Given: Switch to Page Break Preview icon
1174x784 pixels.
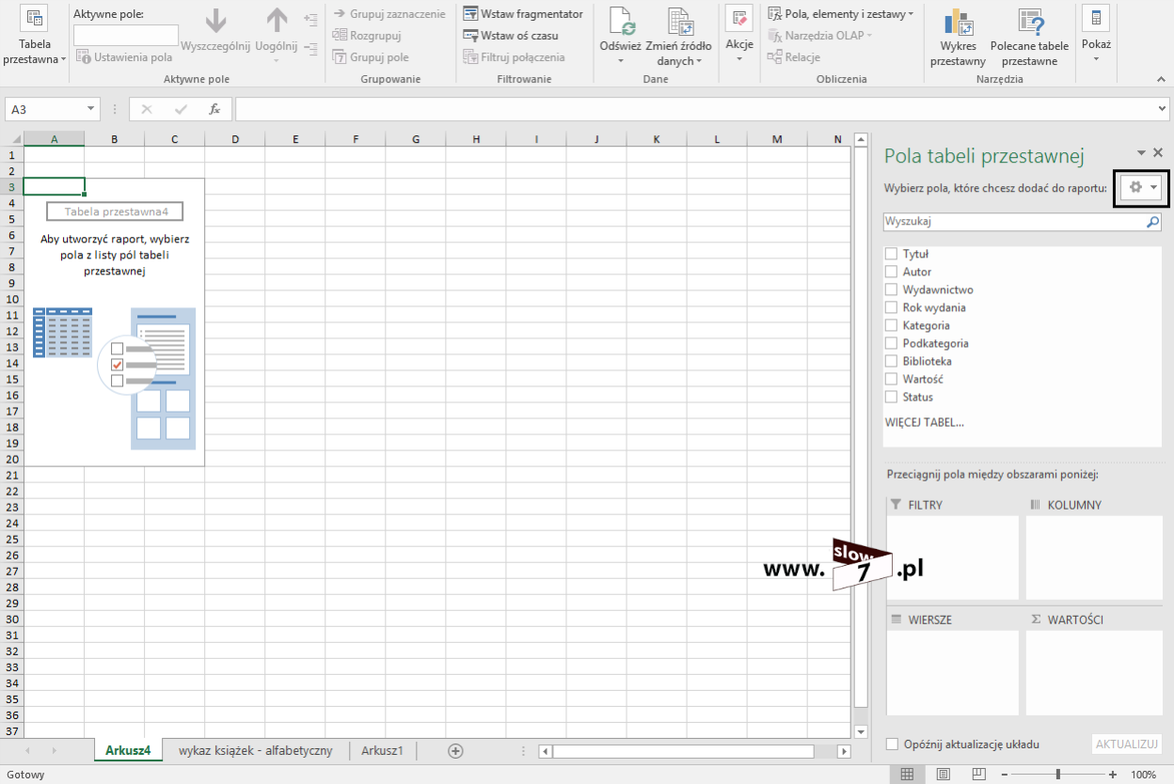Looking at the screenshot, I should (978, 775).
